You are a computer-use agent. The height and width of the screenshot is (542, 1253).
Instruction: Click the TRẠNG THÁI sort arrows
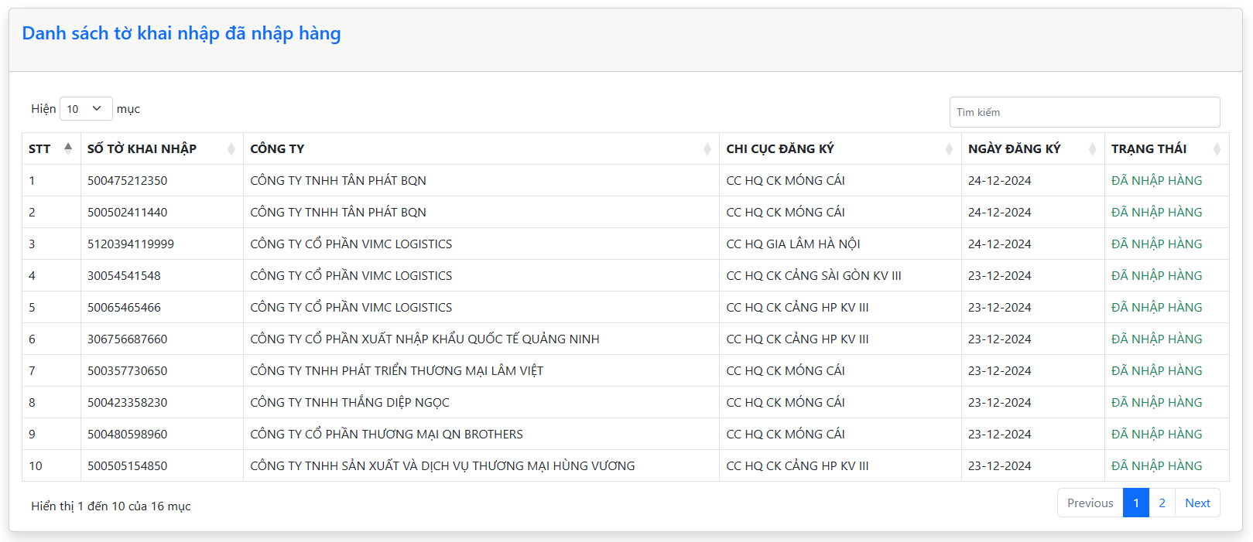[1217, 149]
